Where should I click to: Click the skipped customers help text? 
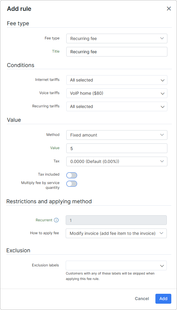tap(110, 276)
